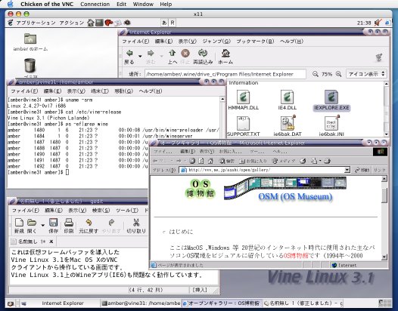Viewport: 398px width, 311px height.
Task: Click the OSM (OS Museum) link
Action: click(295, 196)
